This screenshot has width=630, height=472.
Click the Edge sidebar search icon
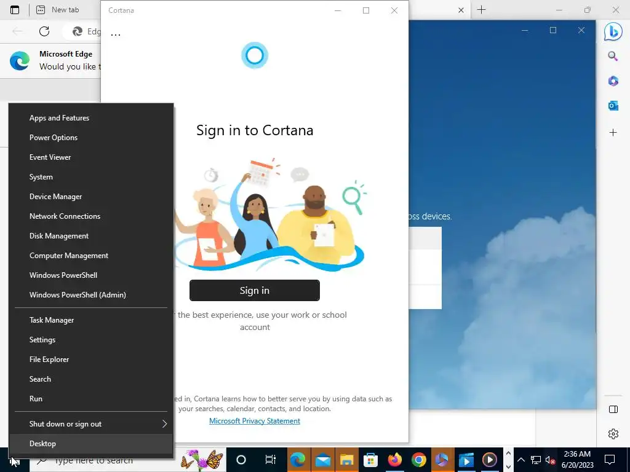point(613,56)
